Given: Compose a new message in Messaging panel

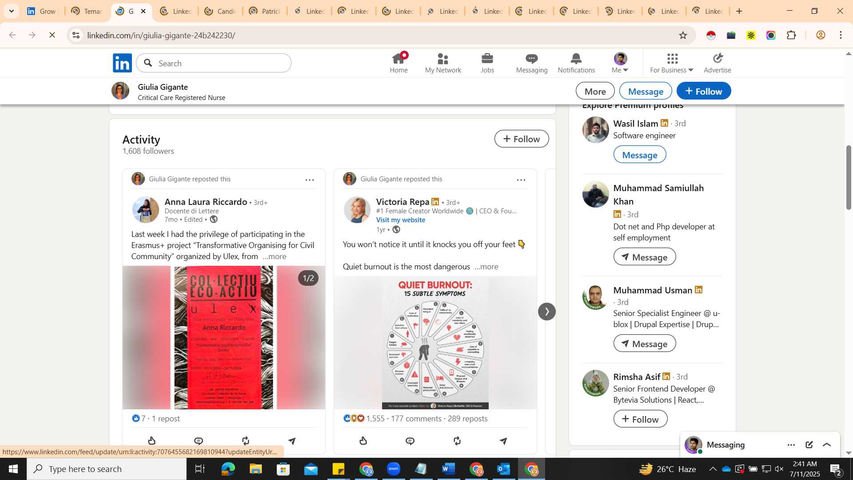Looking at the screenshot, I should pyautogui.click(x=809, y=444).
